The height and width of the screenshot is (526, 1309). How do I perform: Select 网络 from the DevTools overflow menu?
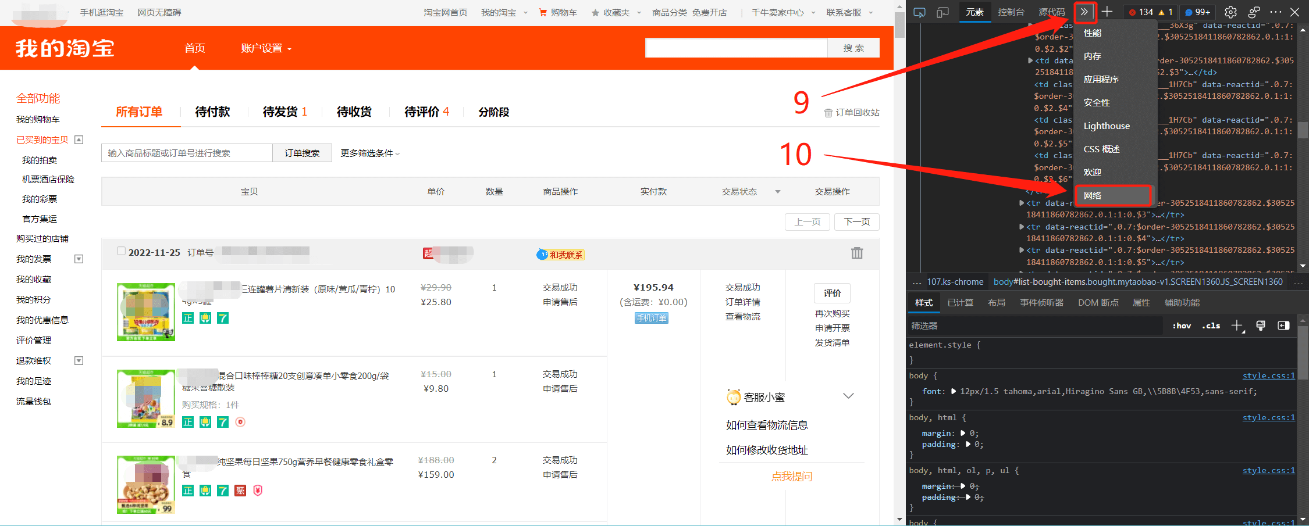[x=1114, y=196]
